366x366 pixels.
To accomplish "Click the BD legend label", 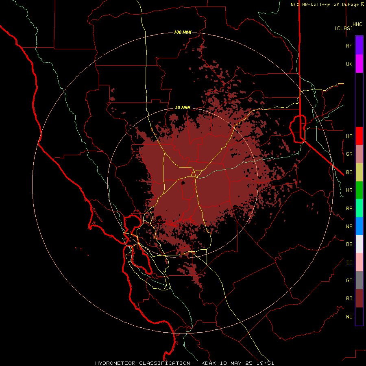I will [349, 172].
